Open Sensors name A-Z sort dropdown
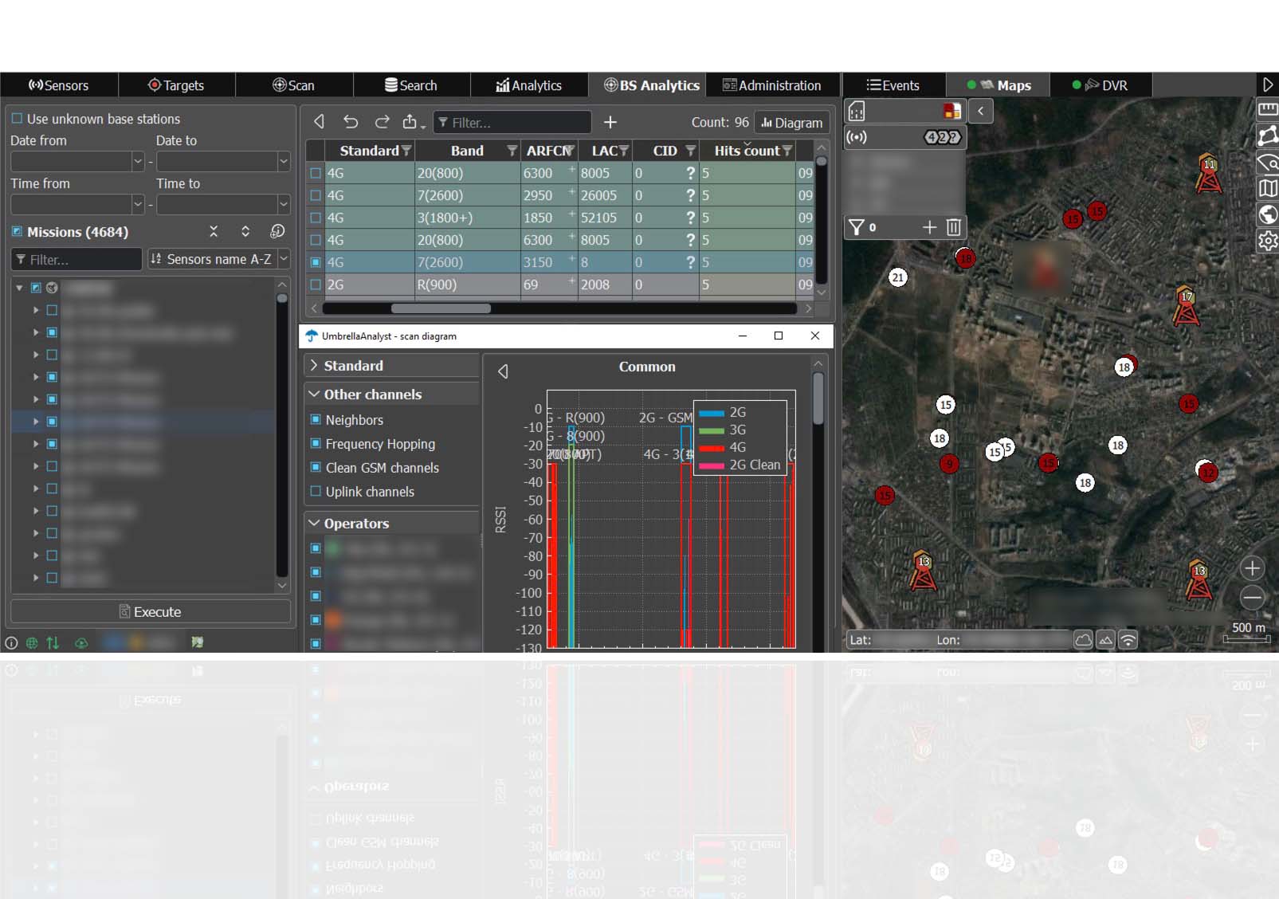 pos(218,259)
